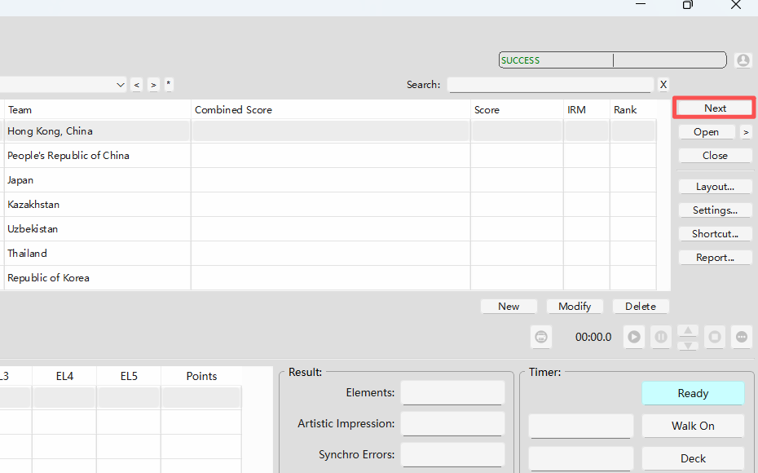This screenshot has height=473, width=758.
Task: Select the Japan team row
Action: click(x=330, y=180)
